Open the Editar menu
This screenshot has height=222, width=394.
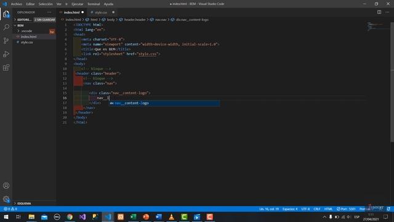30,4
